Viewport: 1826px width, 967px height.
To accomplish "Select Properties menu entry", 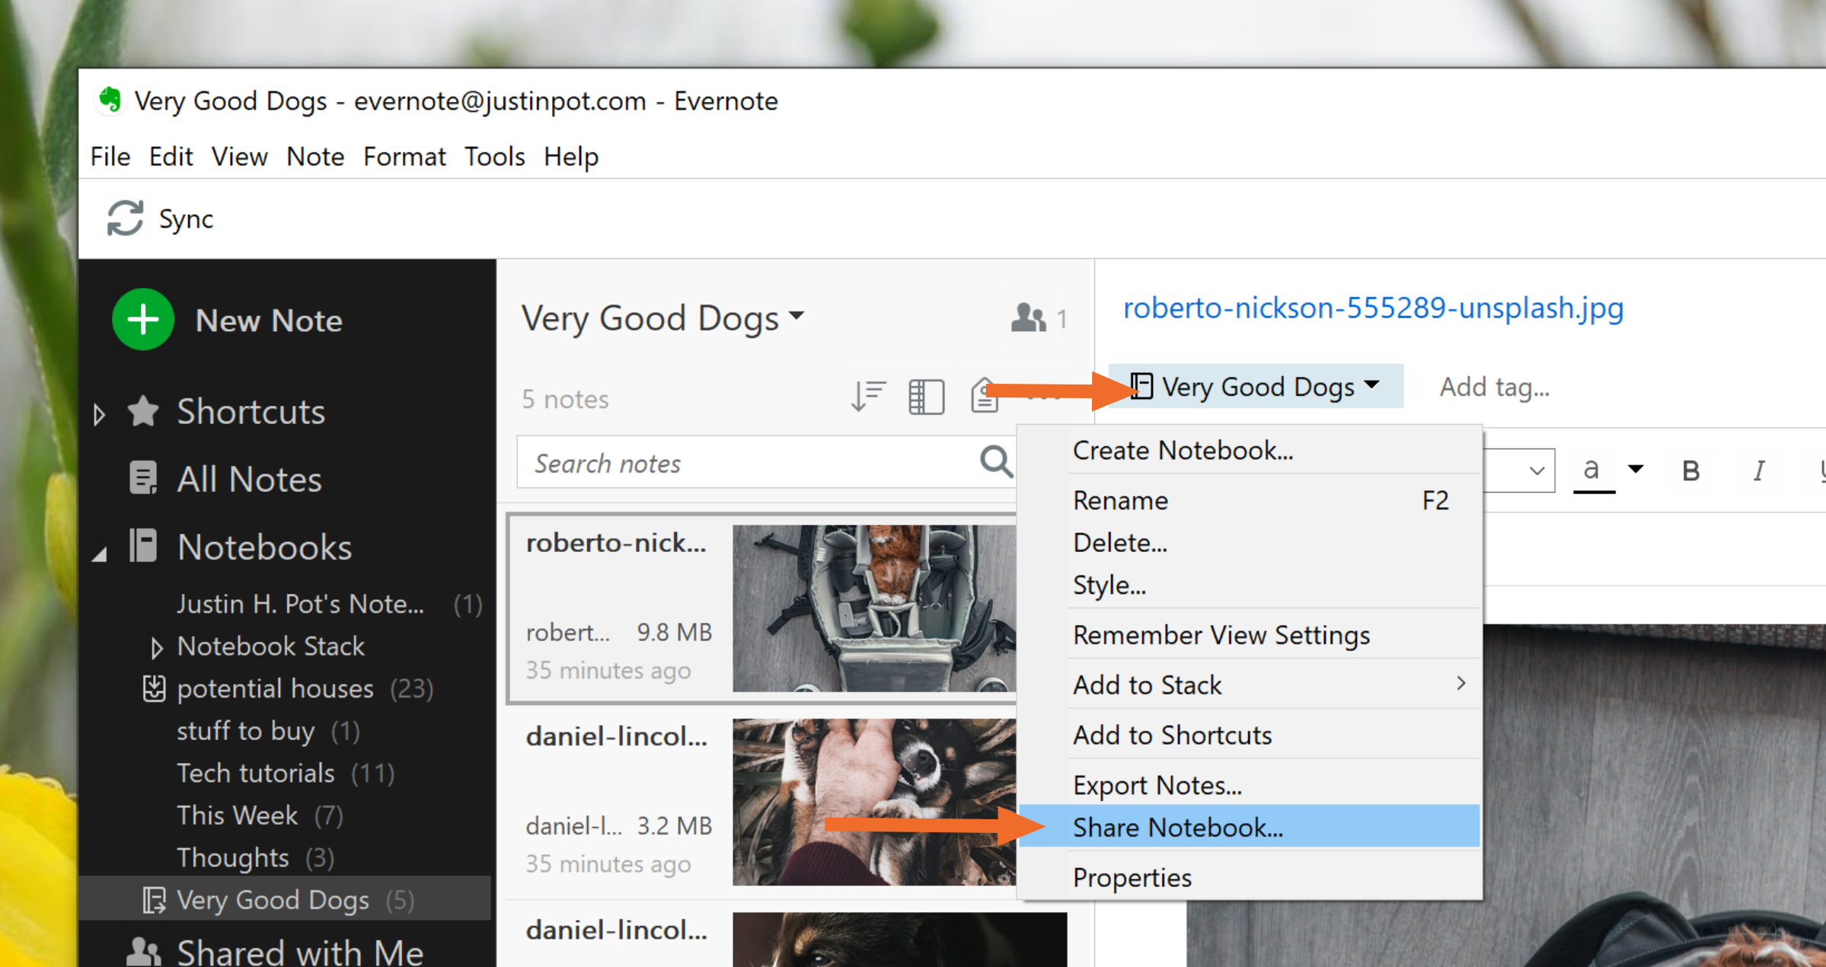I will (1249, 877).
